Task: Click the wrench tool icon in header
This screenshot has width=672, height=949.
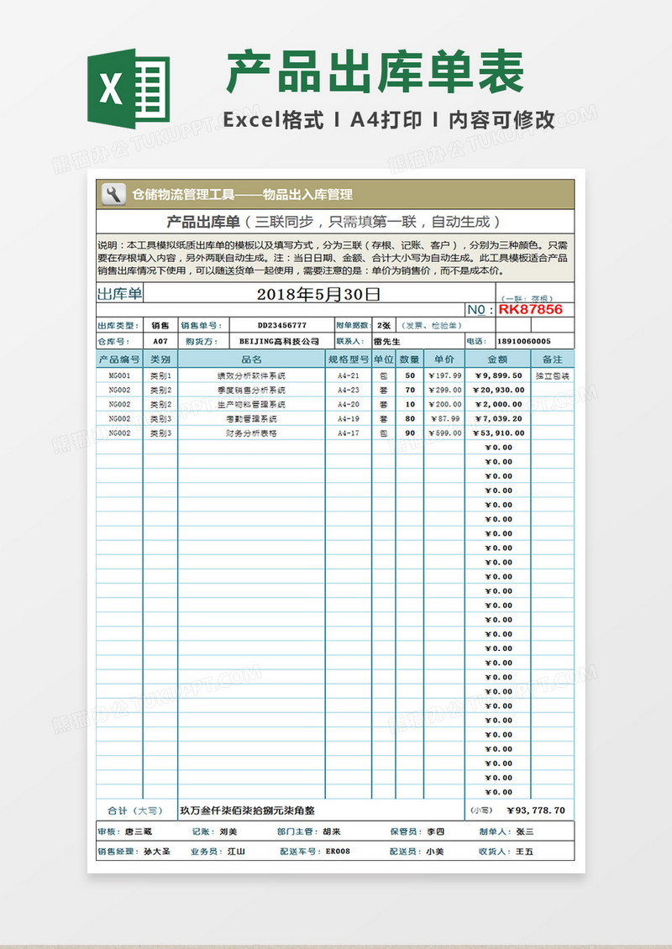Action: pos(113,194)
